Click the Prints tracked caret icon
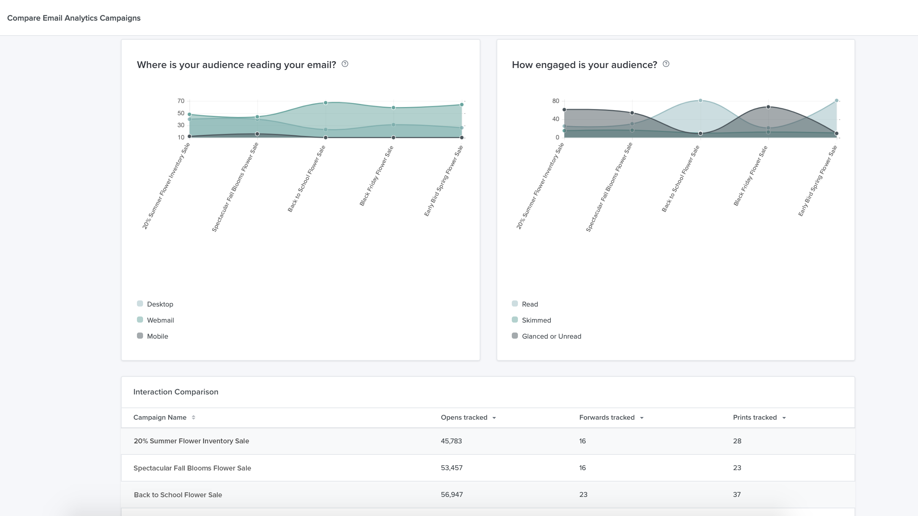This screenshot has height=516, width=918. [784, 418]
